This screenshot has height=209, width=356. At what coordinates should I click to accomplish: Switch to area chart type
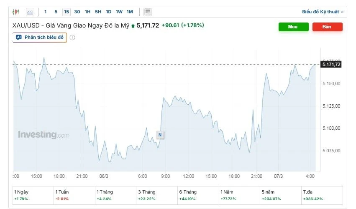[30, 12]
